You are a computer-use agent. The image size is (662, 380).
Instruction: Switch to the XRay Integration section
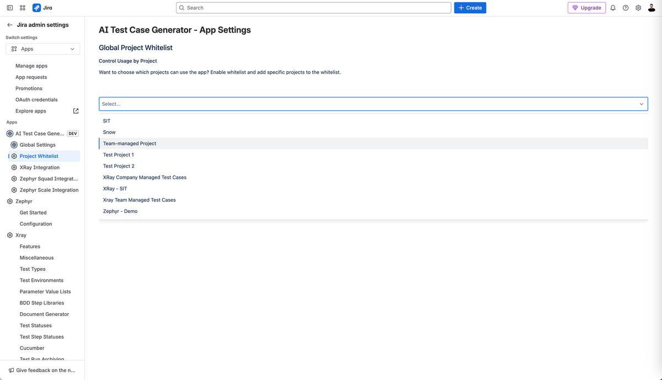(x=41, y=167)
